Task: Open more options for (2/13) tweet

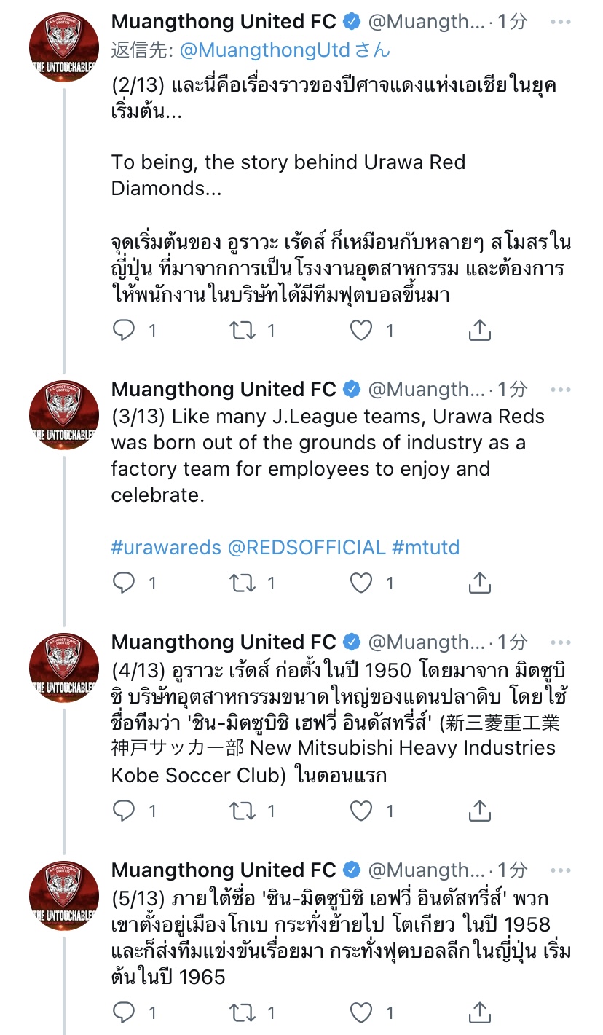Action: point(561,23)
